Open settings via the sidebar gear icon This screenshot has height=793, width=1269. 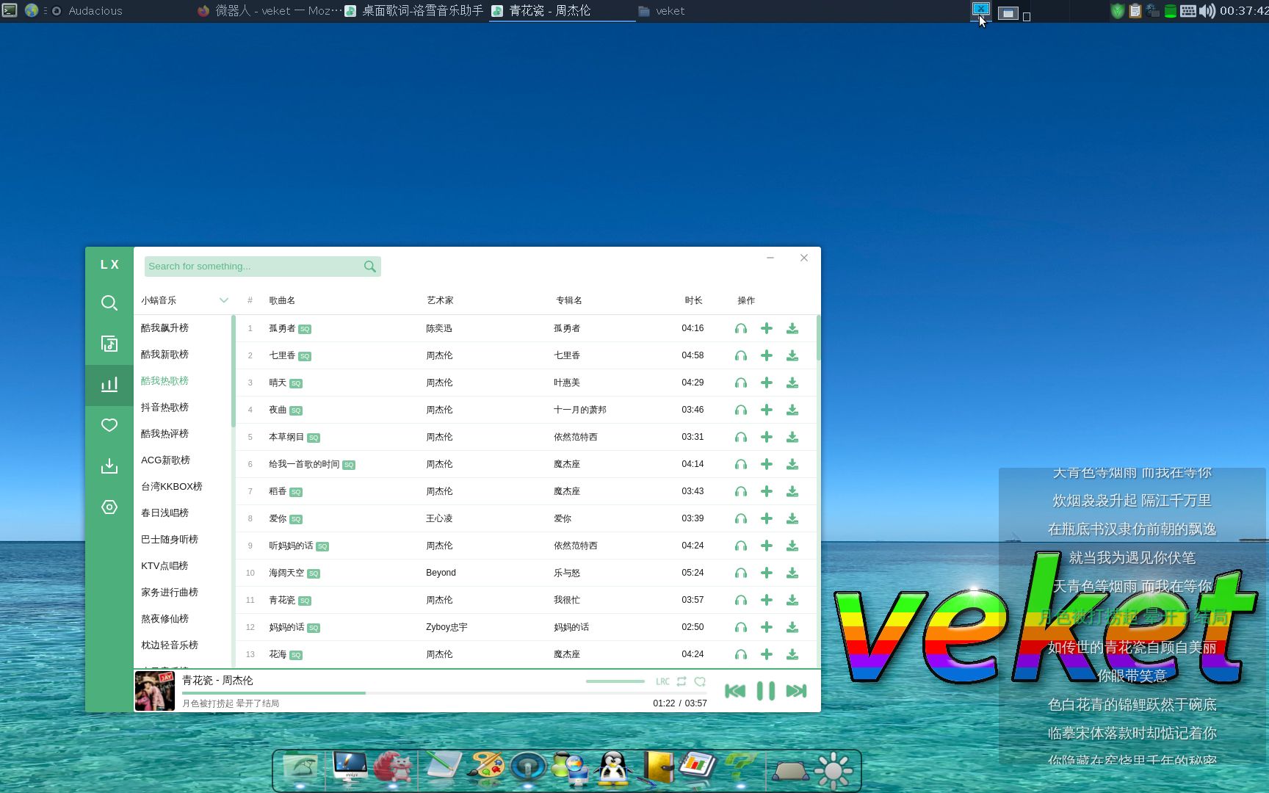click(x=109, y=507)
